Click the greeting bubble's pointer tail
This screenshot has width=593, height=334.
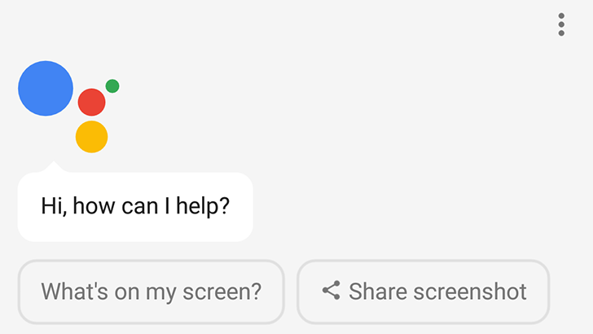[54, 167]
